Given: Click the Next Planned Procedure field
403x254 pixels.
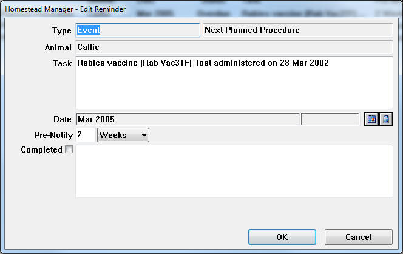Looking at the screenshot, I should [x=297, y=30].
